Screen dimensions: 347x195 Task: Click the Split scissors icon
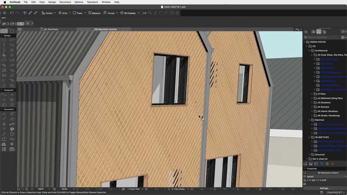pos(144,13)
